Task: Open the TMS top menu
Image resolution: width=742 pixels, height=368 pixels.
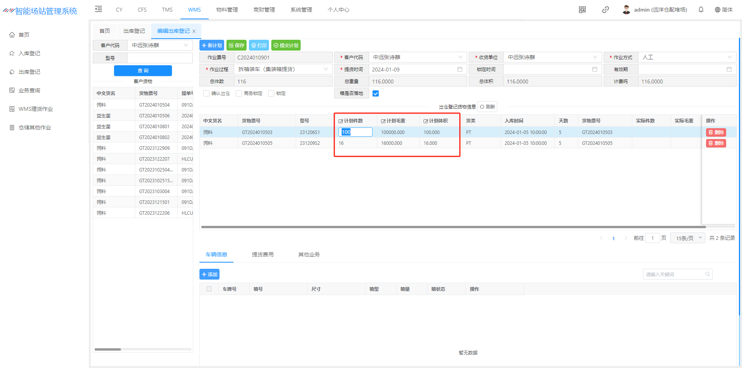Action: point(167,10)
